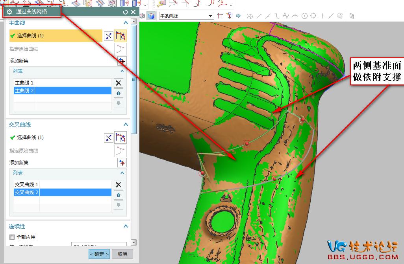
Task: Click the arc center snap point icon
Action: (x=304, y=16)
